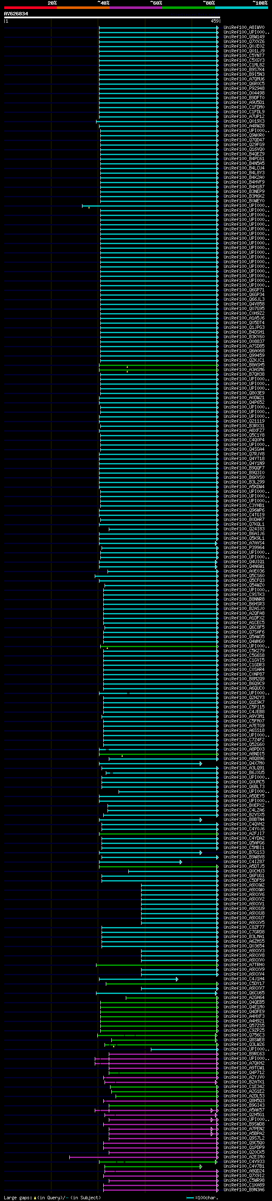
Task: Select the UniRef100_B7QH38 label
Action: click(244, 374)
